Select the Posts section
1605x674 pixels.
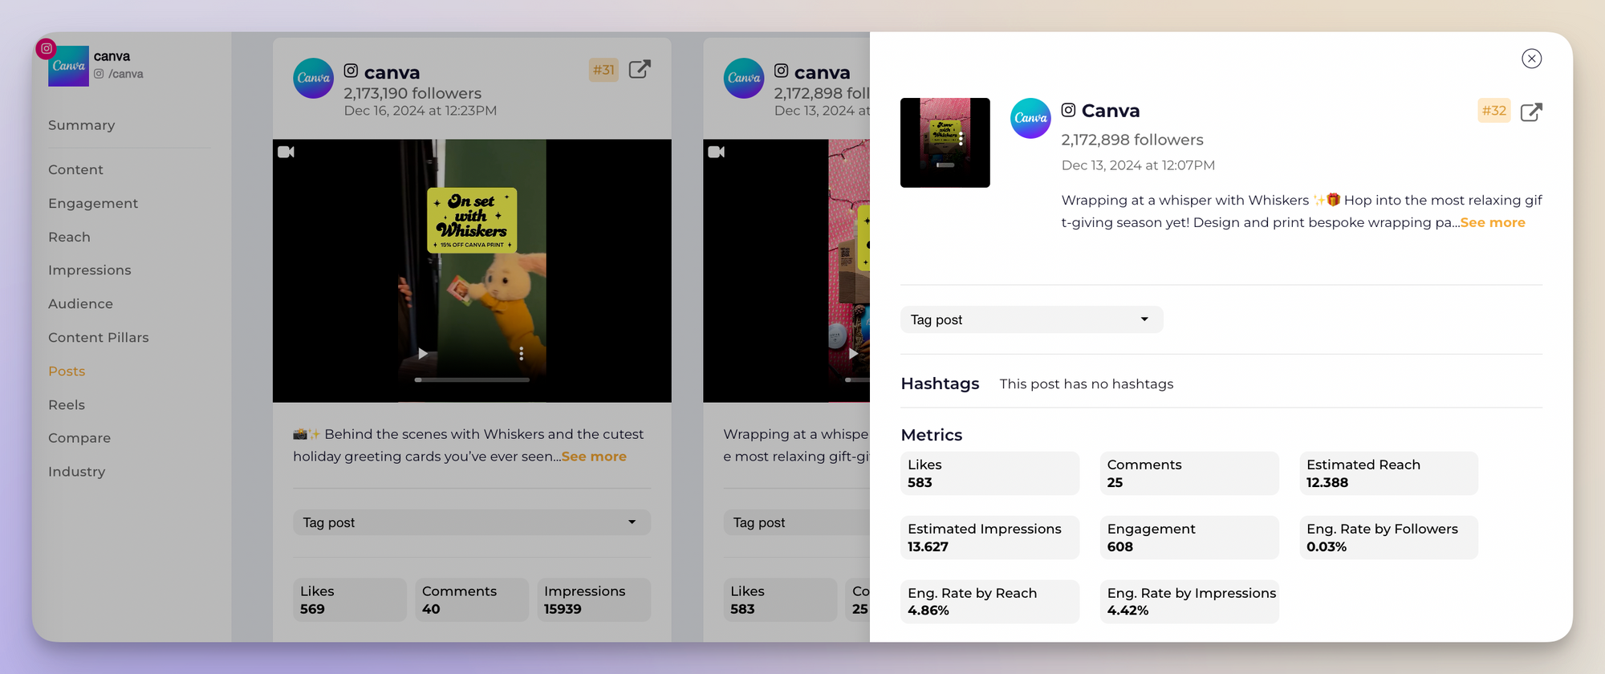[67, 372]
